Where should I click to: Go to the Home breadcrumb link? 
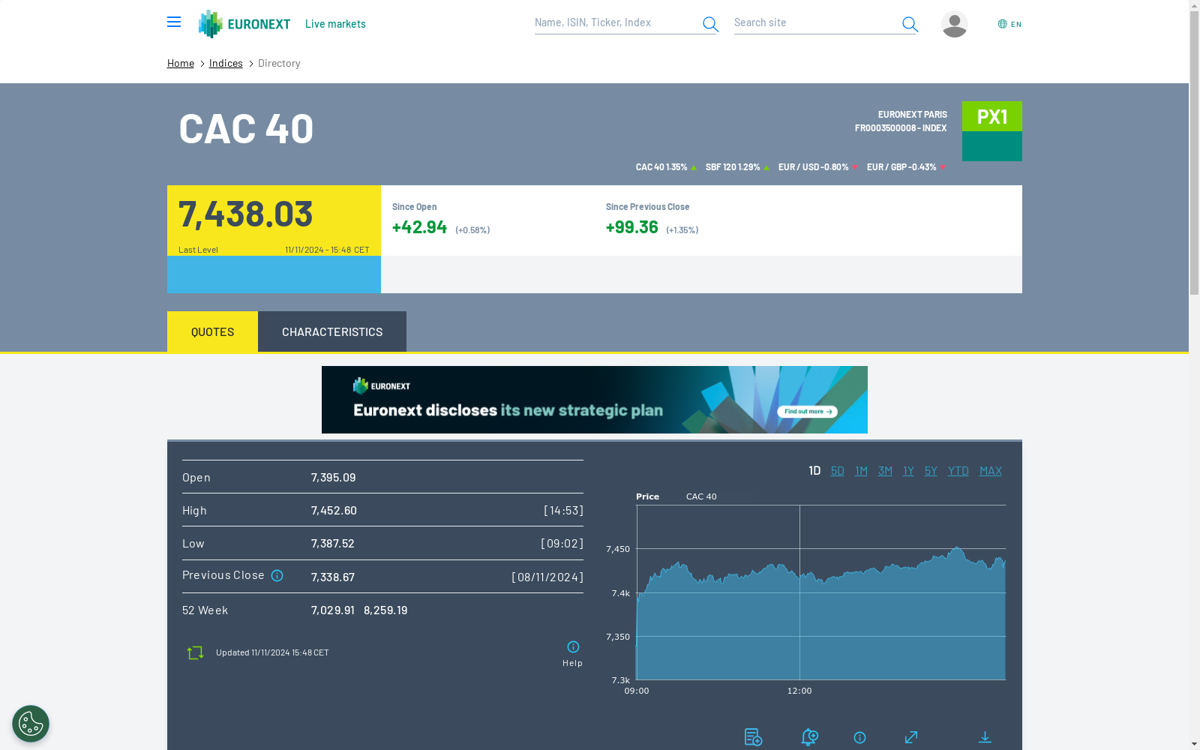181,63
